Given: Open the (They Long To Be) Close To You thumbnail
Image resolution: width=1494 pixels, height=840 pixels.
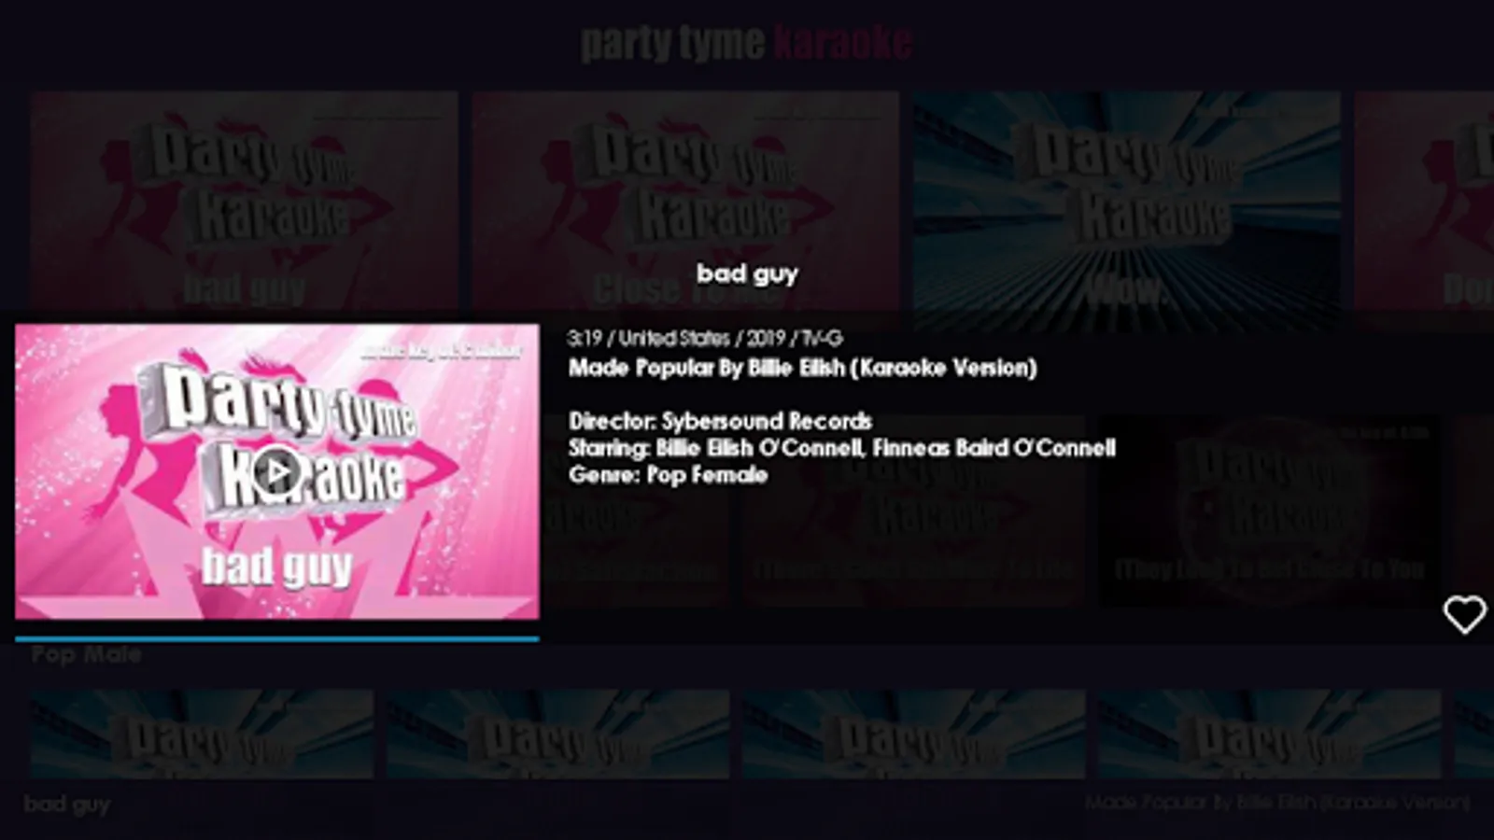Looking at the screenshot, I should tap(1270, 511).
